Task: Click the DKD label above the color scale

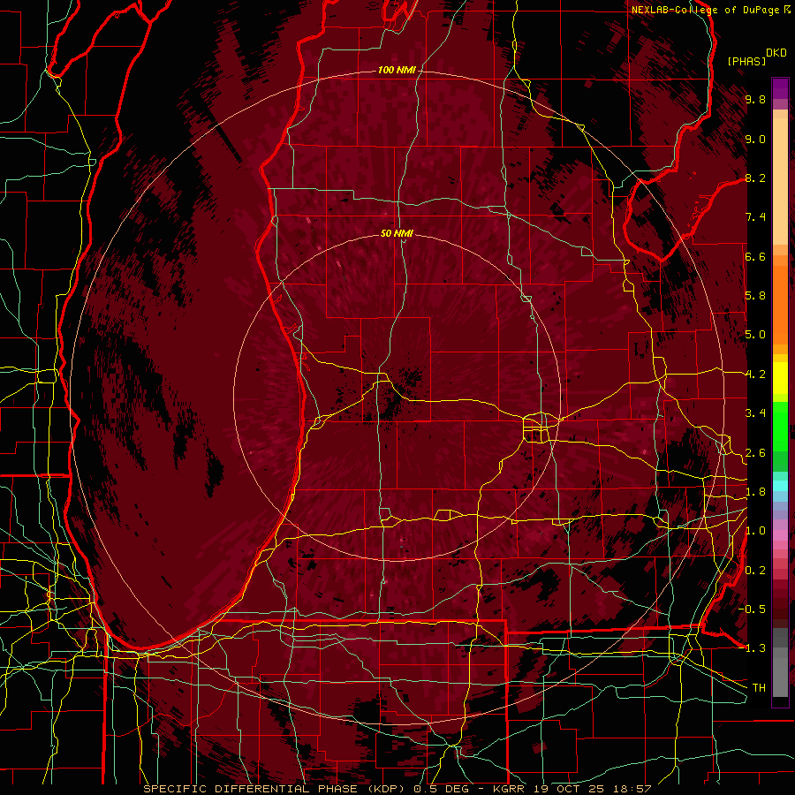Action: [x=776, y=53]
